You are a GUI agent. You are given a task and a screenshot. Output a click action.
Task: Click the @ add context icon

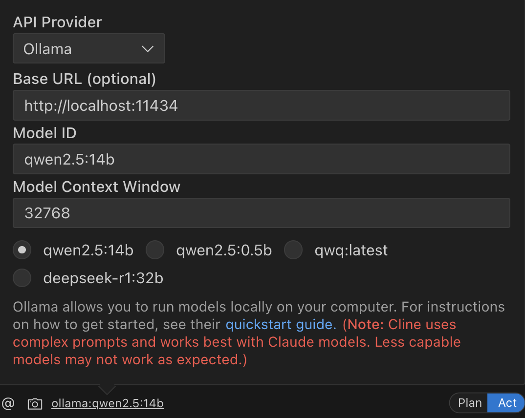coord(8,403)
